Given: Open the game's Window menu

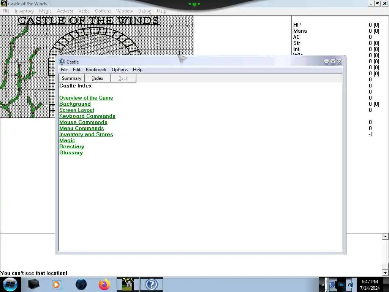Looking at the screenshot, I should [x=125, y=11].
